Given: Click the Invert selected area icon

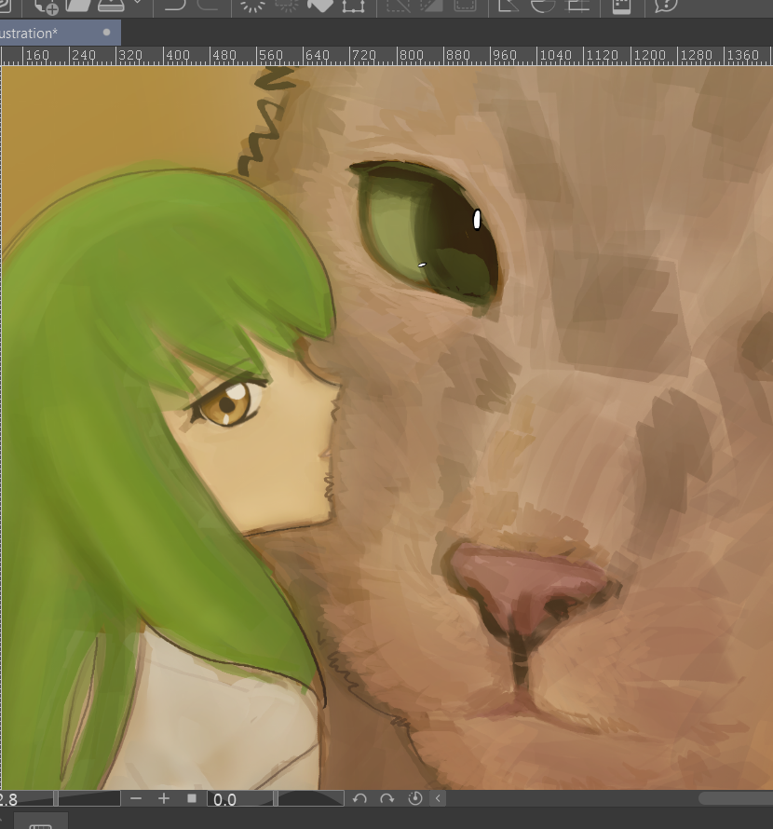Looking at the screenshot, I should click(431, 5).
